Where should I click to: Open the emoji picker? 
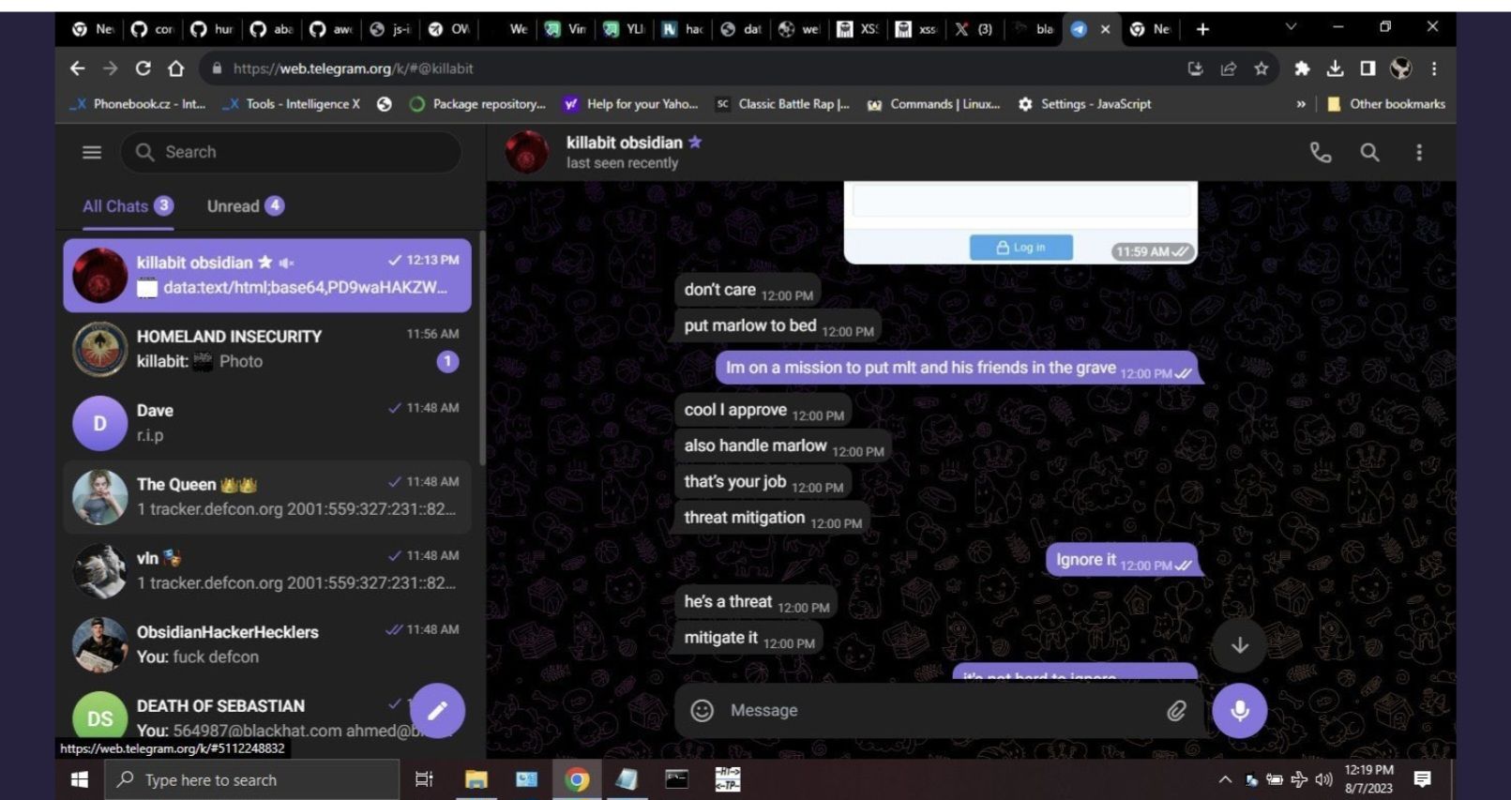[702, 711]
